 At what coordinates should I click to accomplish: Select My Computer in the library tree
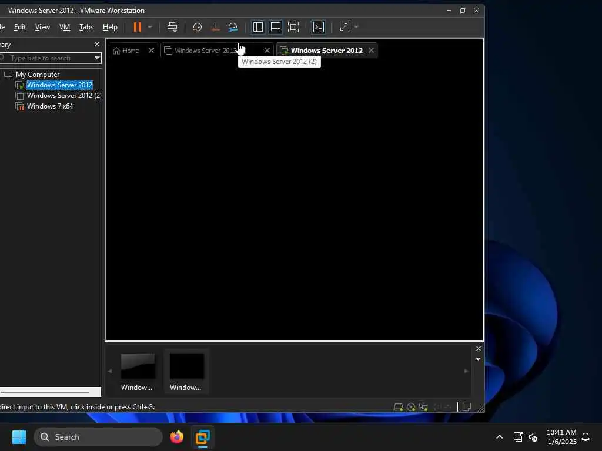click(x=38, y=75)
